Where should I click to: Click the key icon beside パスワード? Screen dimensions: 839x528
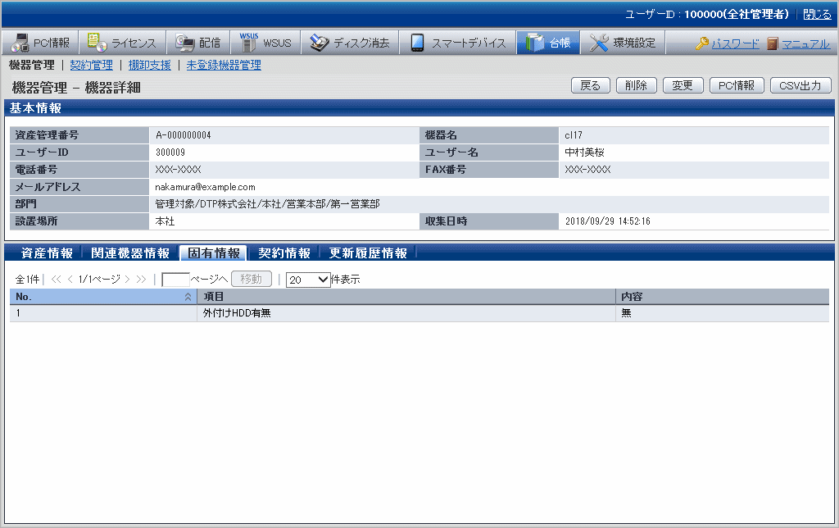click(702, 43)
